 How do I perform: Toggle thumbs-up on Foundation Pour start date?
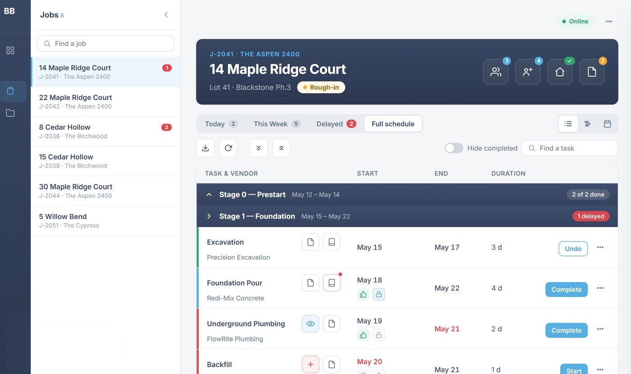click(363, 294)
